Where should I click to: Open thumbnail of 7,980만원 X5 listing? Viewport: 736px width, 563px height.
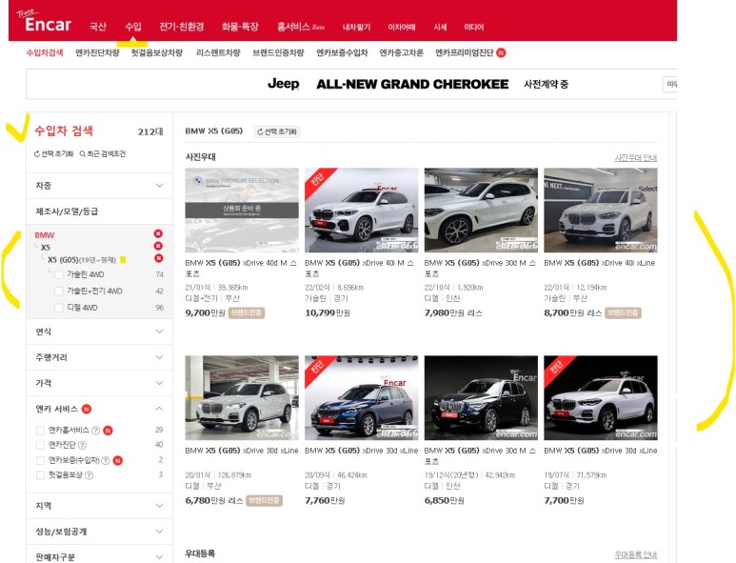[481, 211]
